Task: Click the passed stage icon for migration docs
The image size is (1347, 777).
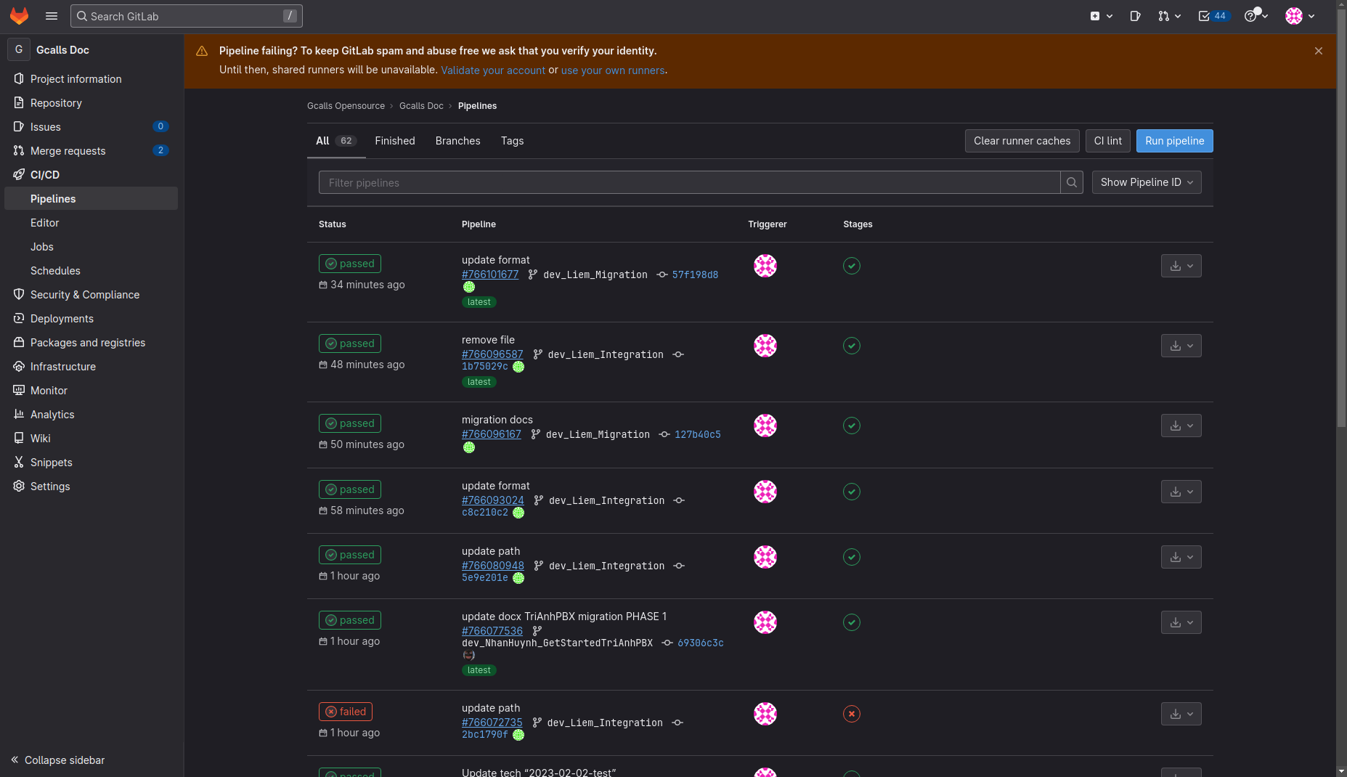Action: pos(852,426)
